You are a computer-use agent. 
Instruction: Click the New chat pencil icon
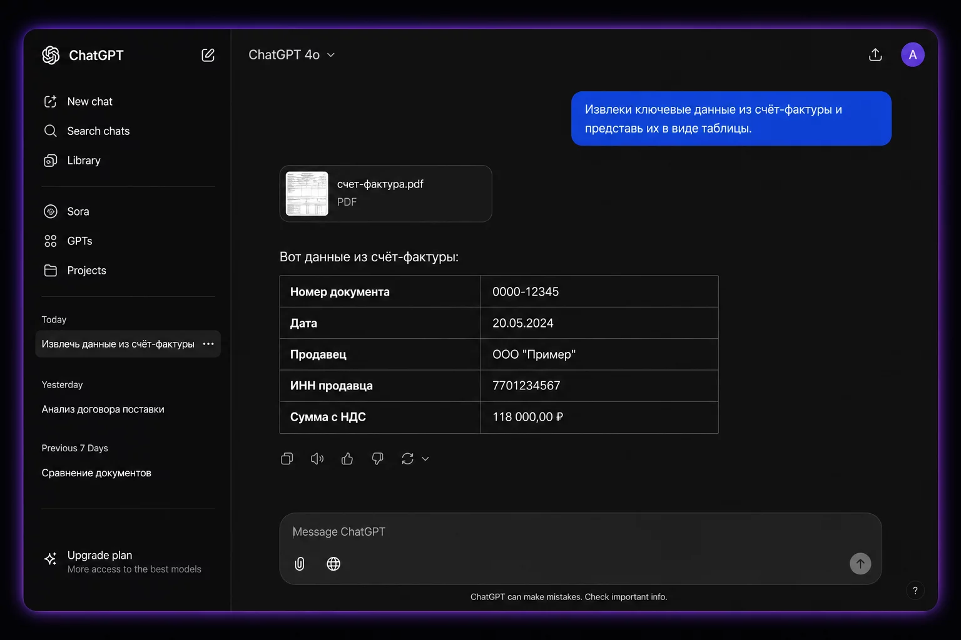[x=51, y=101]
